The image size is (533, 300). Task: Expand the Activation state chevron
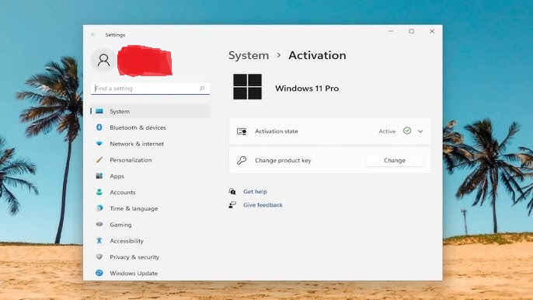coord(420,131)
